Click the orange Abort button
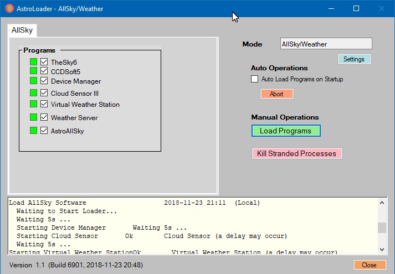 [276, 94]
